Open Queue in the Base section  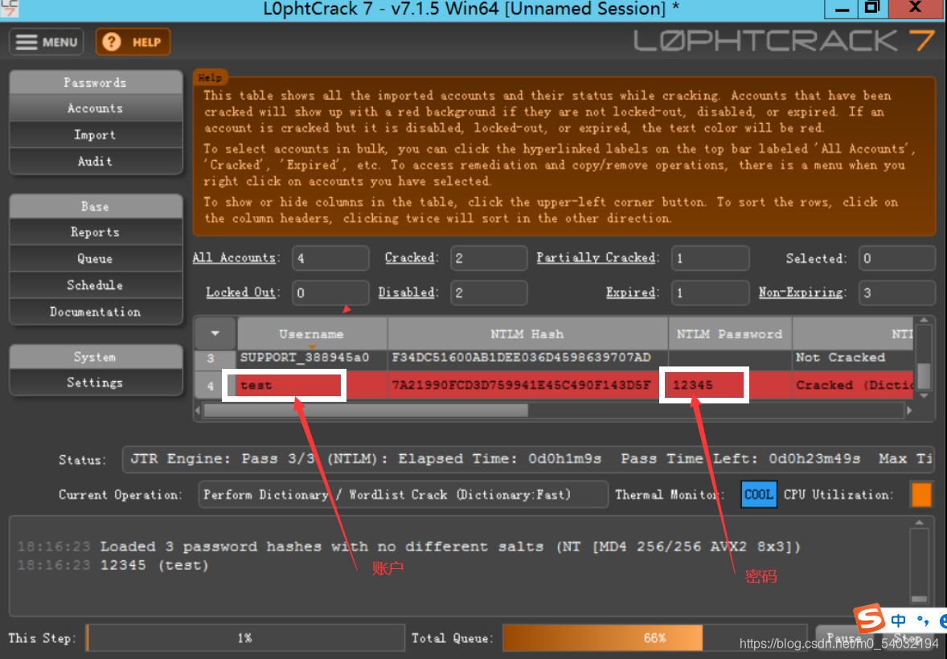point(96,259)
